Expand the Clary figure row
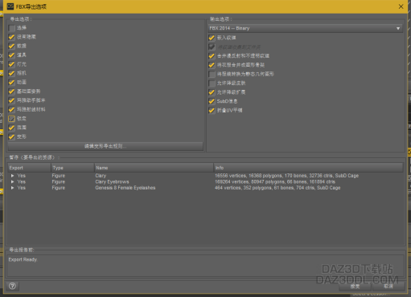The image size is (411, 297). click(12, 176)
